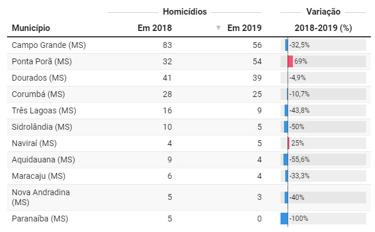Viewport: 375px width, 232px height.
Task: Select the Dourados (MS) municipality name
Action: [39, 78]
